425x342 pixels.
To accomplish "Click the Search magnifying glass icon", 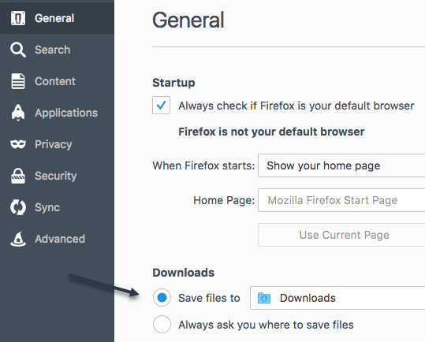I will click(x=18, y=50).
